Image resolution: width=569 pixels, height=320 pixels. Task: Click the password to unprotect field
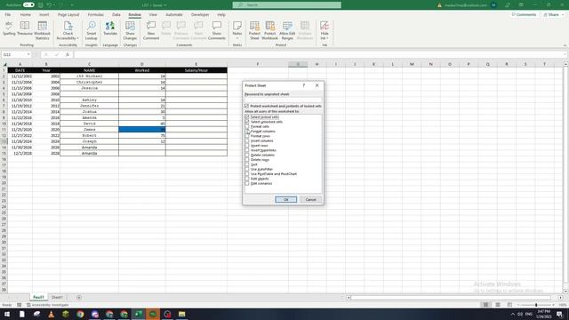(x=283, y=100)
